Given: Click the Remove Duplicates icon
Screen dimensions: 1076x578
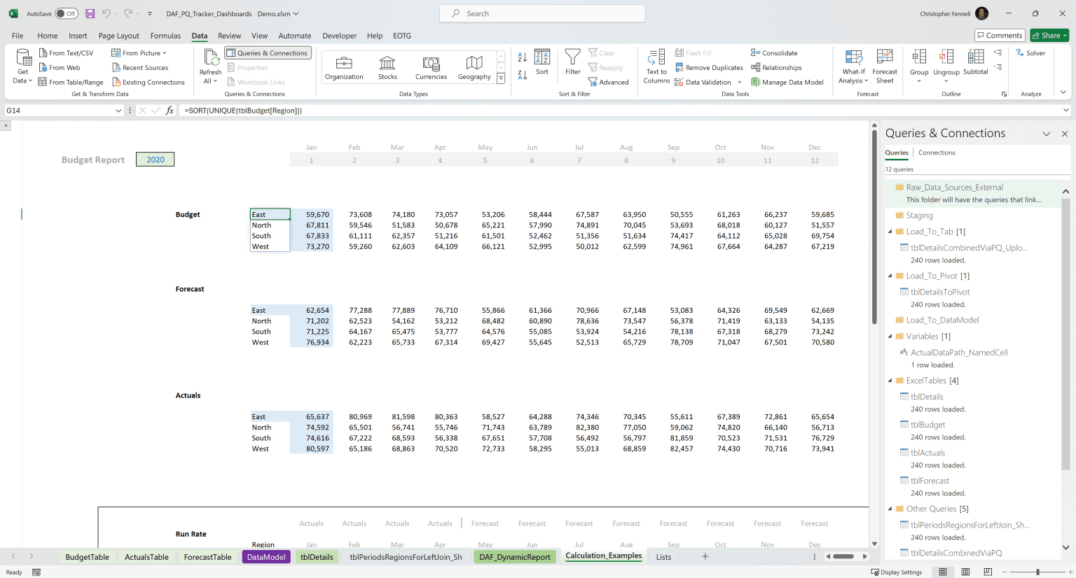Looking at the screenshot, I should pos(679,67).
